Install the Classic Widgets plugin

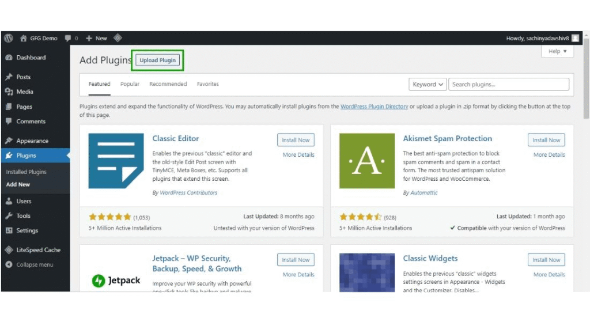click(x=546, y=260)
